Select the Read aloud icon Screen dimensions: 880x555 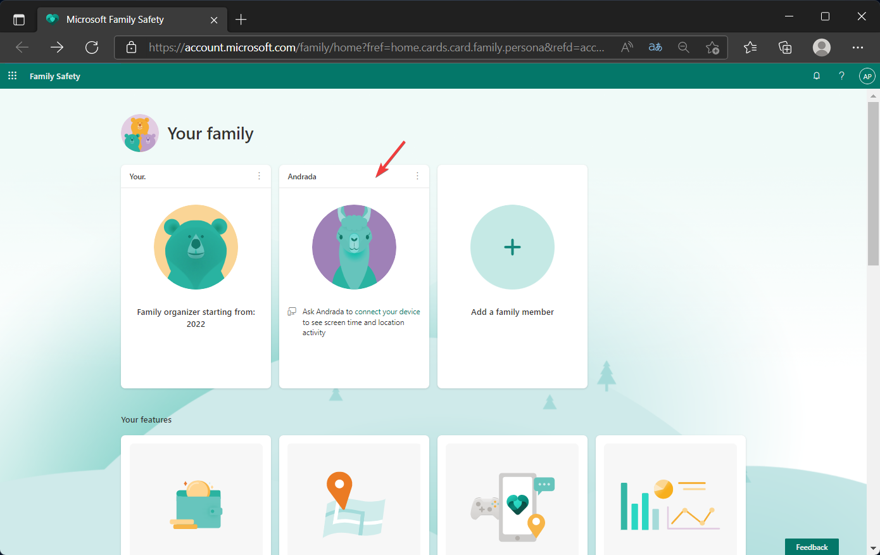626,48
